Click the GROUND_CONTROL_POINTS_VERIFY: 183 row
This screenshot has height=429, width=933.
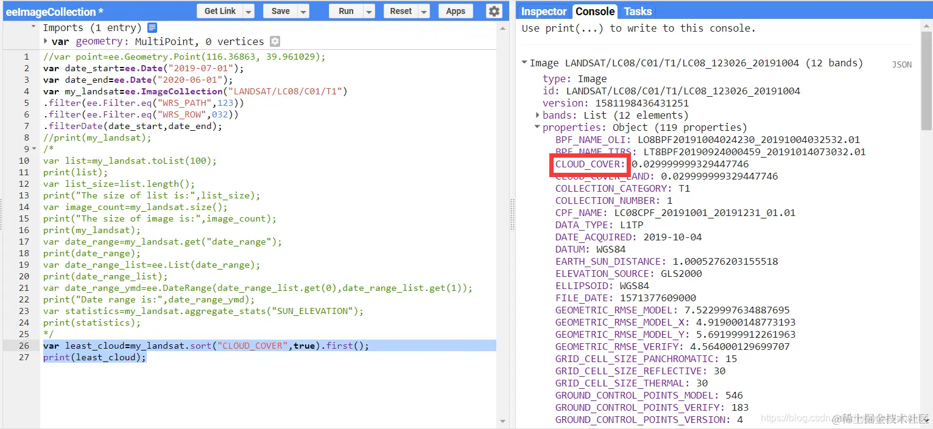652,407
